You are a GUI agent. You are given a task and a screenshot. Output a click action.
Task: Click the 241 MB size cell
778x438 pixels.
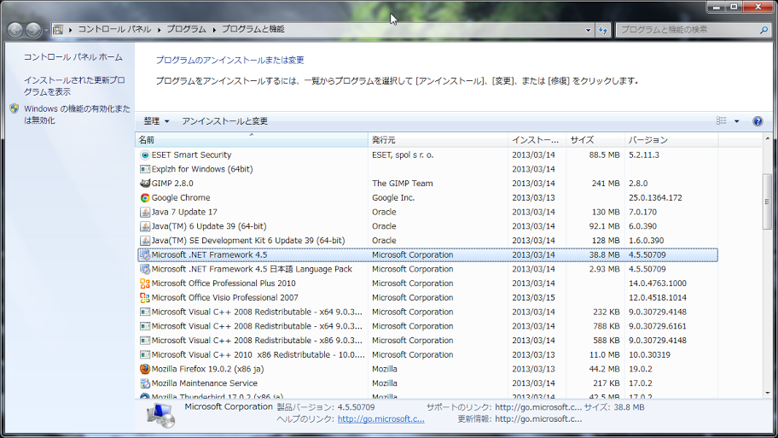click(x=606, y=184)
